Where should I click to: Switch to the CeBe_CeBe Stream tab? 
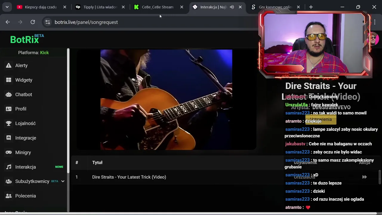click(158, 7)
